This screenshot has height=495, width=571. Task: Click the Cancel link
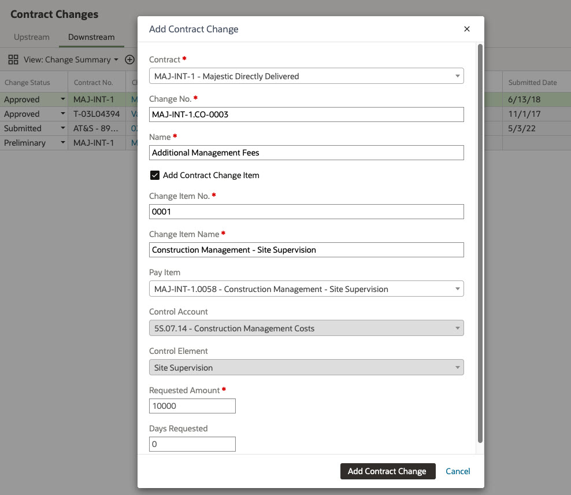(x=458, y=471)
